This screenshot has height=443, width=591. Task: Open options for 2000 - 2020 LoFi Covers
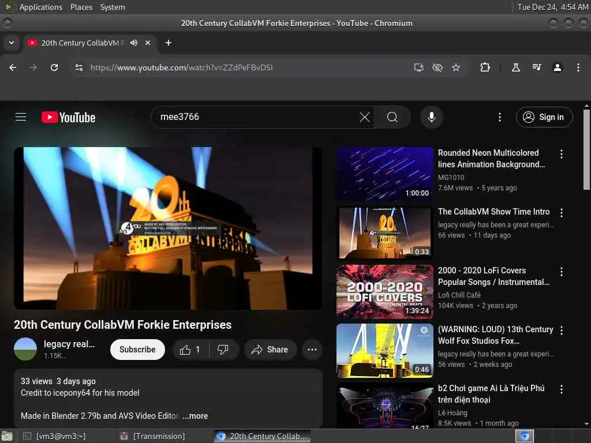pos(562,272)
